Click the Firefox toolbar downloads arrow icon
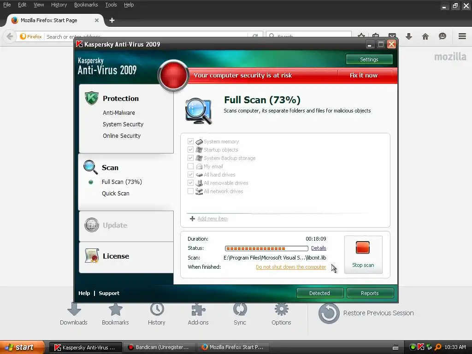Screen dimensions: 472x354 408,37
